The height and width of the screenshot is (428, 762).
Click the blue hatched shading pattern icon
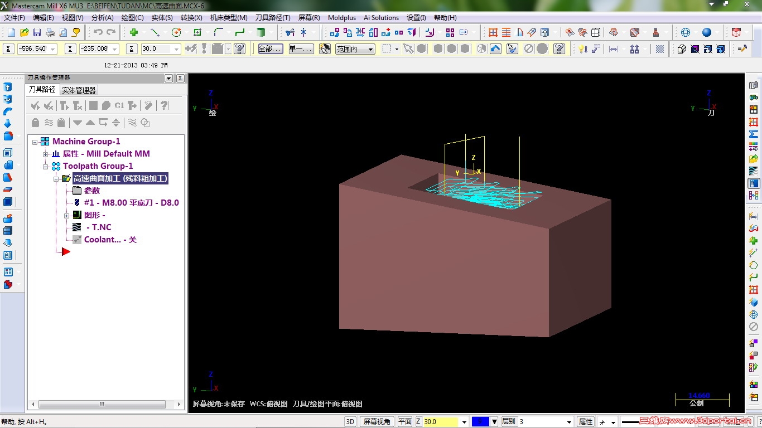(x=660, y=49)
